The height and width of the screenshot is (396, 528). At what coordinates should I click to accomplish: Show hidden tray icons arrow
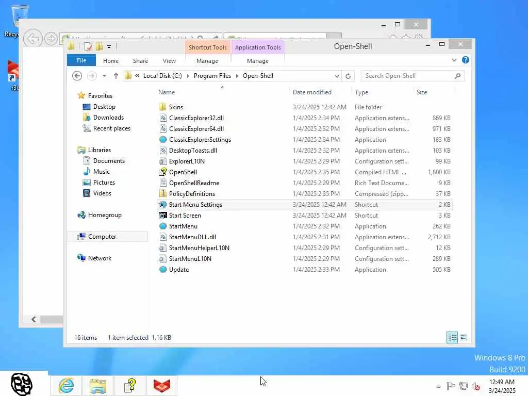point(438,386)
